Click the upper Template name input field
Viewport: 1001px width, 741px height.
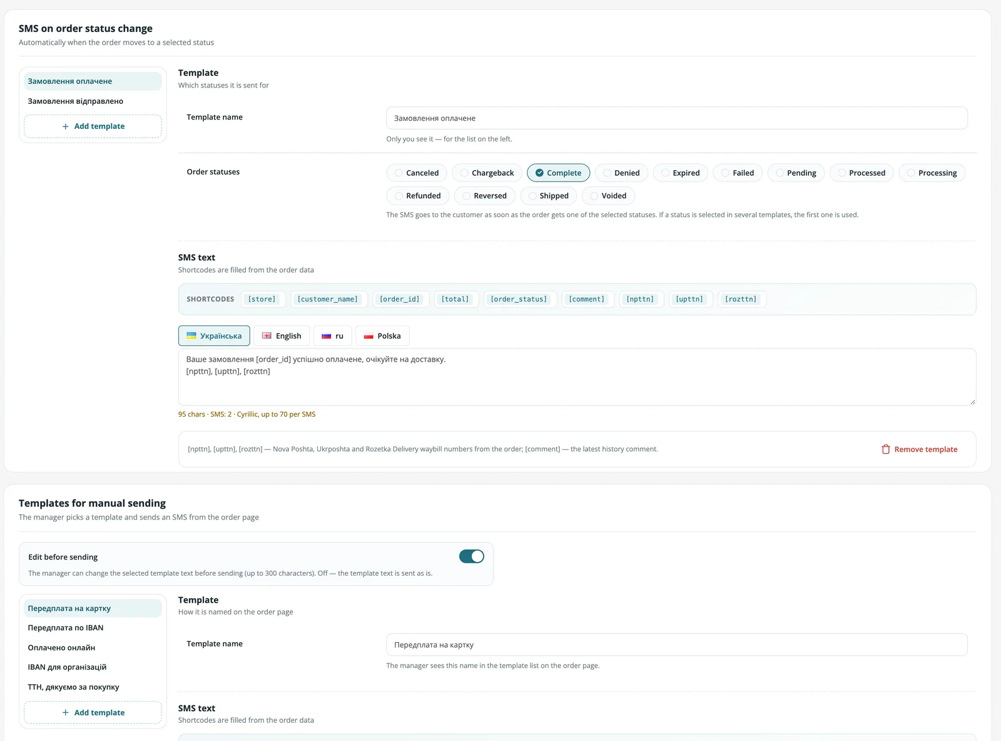tap(677, 118)
